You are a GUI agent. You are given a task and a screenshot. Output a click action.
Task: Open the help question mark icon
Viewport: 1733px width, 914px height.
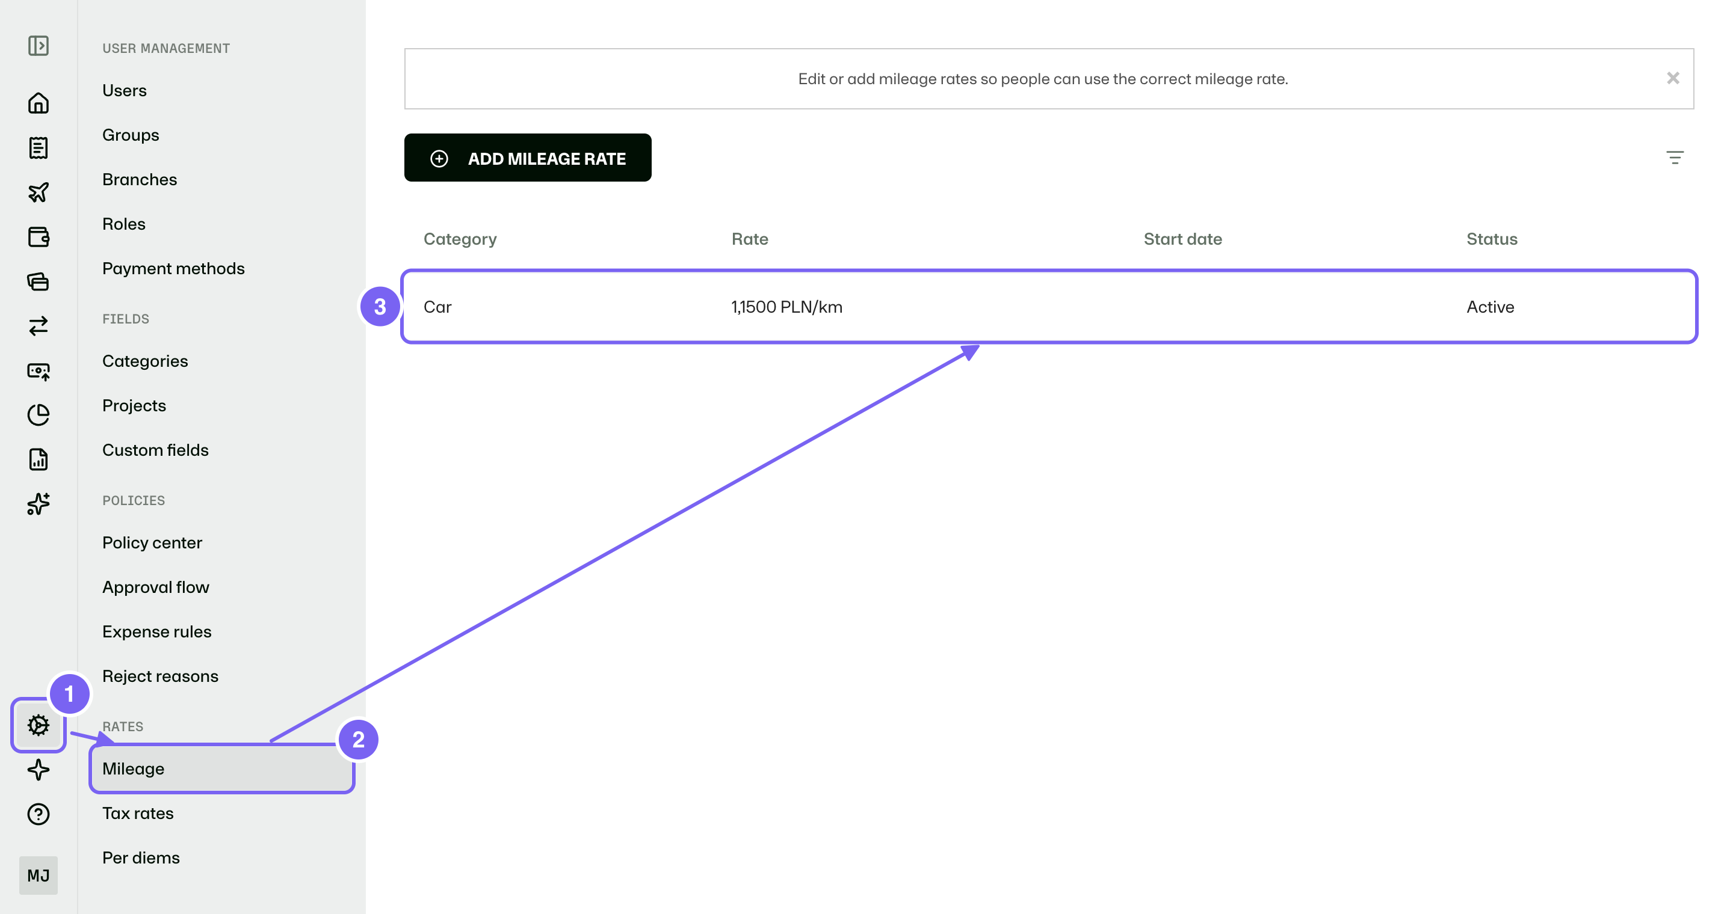pos(39,814)
